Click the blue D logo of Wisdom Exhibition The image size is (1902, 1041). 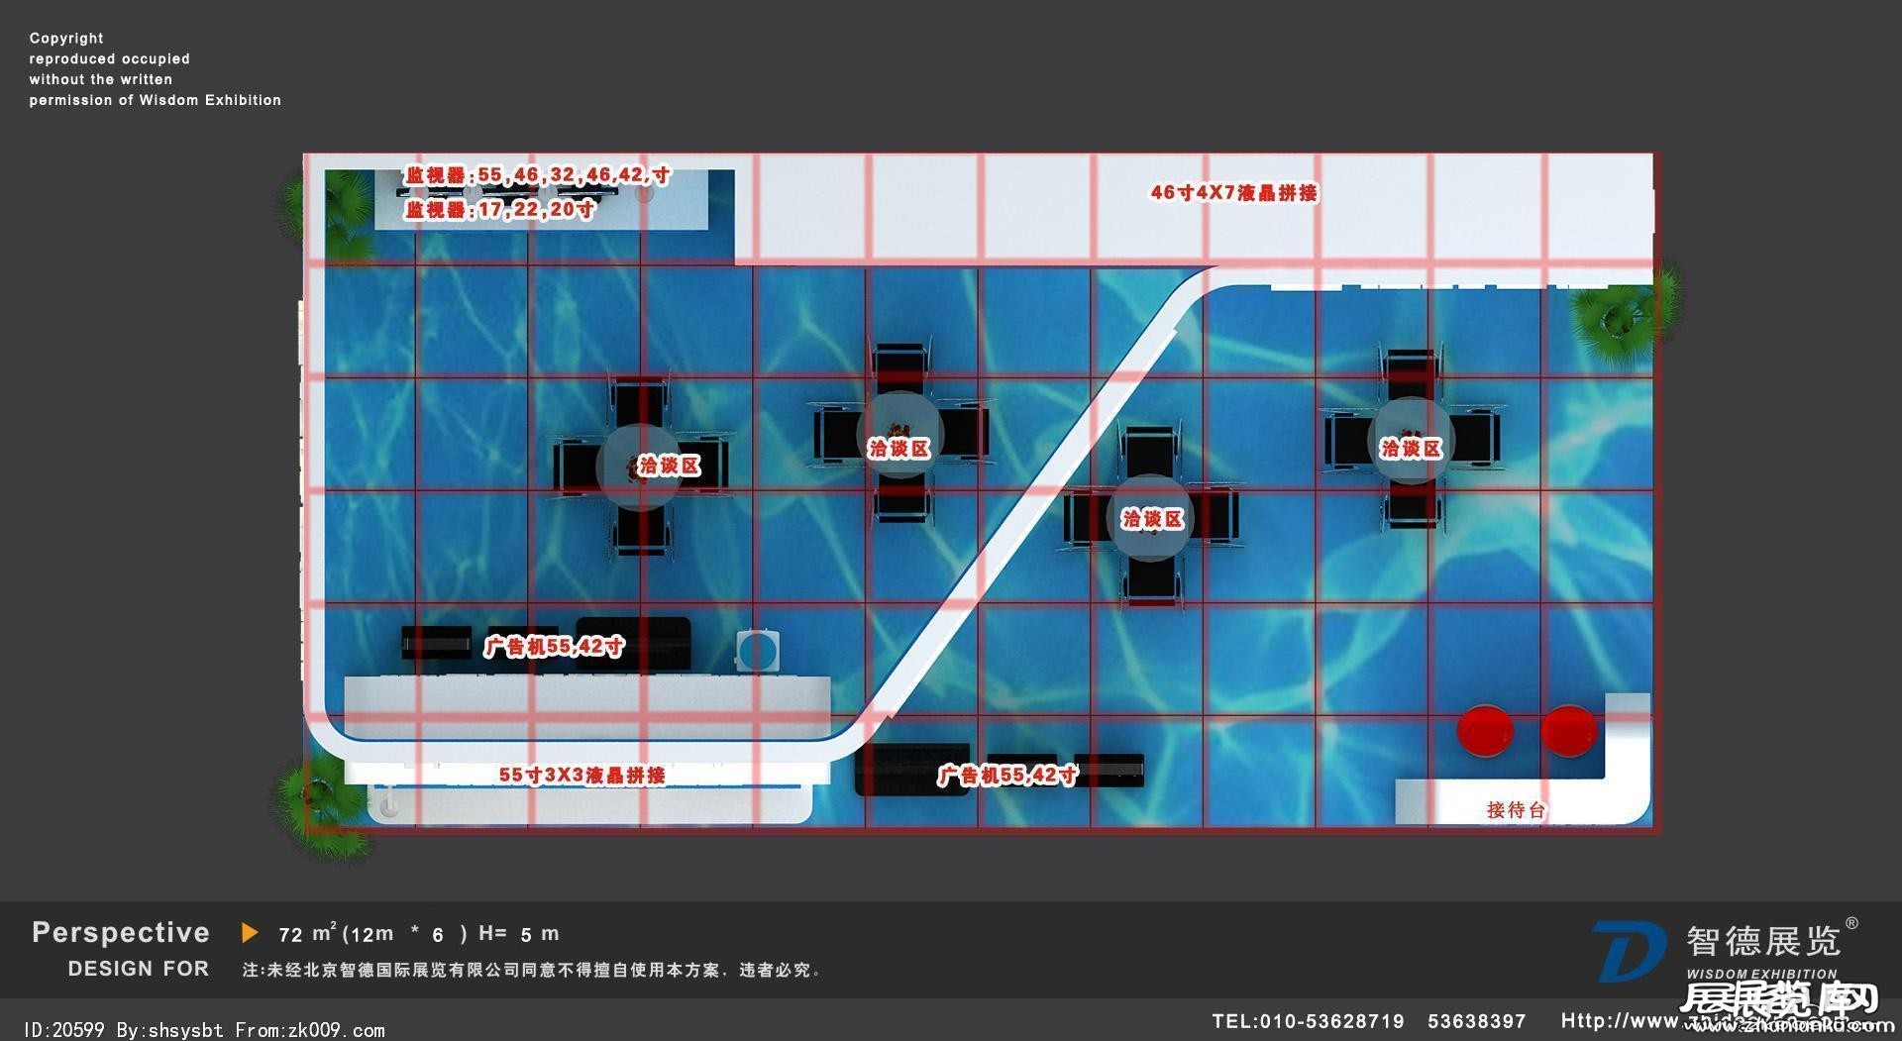[1628, 951]
